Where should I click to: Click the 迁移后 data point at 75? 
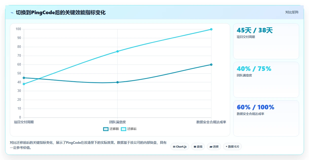point(117,51)
